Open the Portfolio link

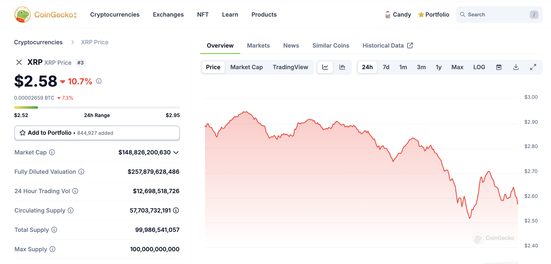pyautogui.click(x=434, y=15)
